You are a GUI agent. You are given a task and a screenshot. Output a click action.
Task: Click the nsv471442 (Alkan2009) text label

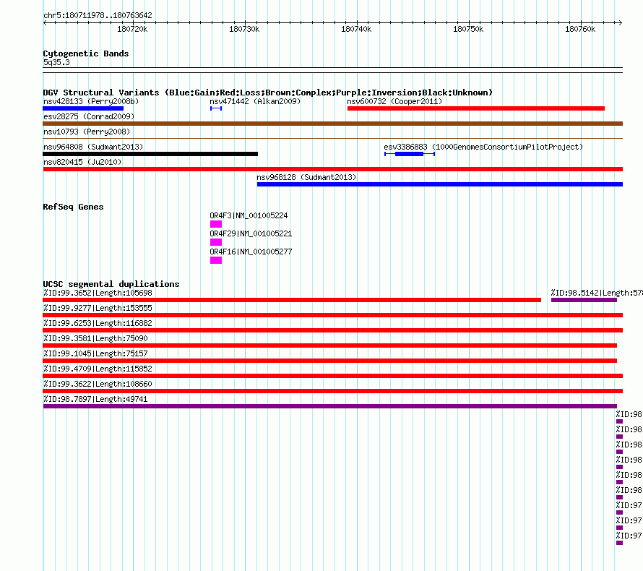click(x=255, y=101)
